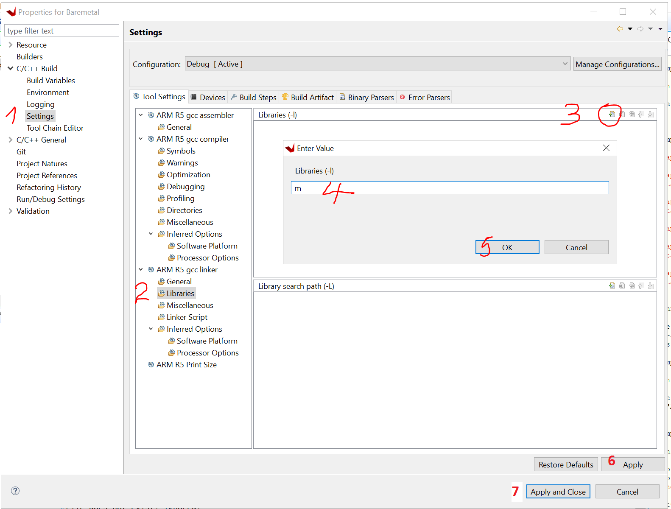
Task: Click Move Up icon in Library search path toolbar
Action: click(x=641, y=285)
